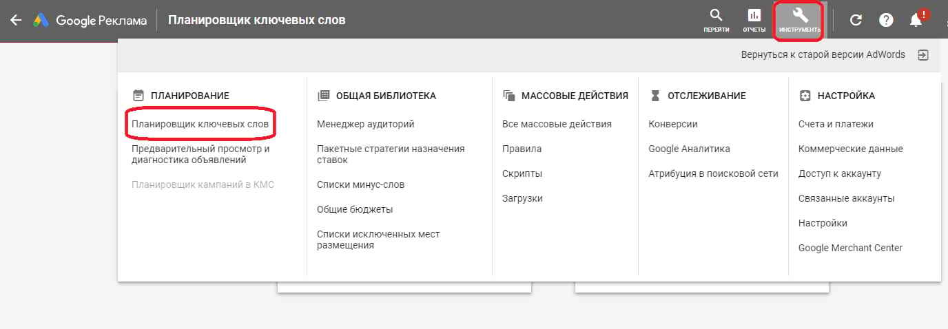Screen dimensions: 948x329
Task: Open Правила in bulk actions
Action: coord(522,149)
